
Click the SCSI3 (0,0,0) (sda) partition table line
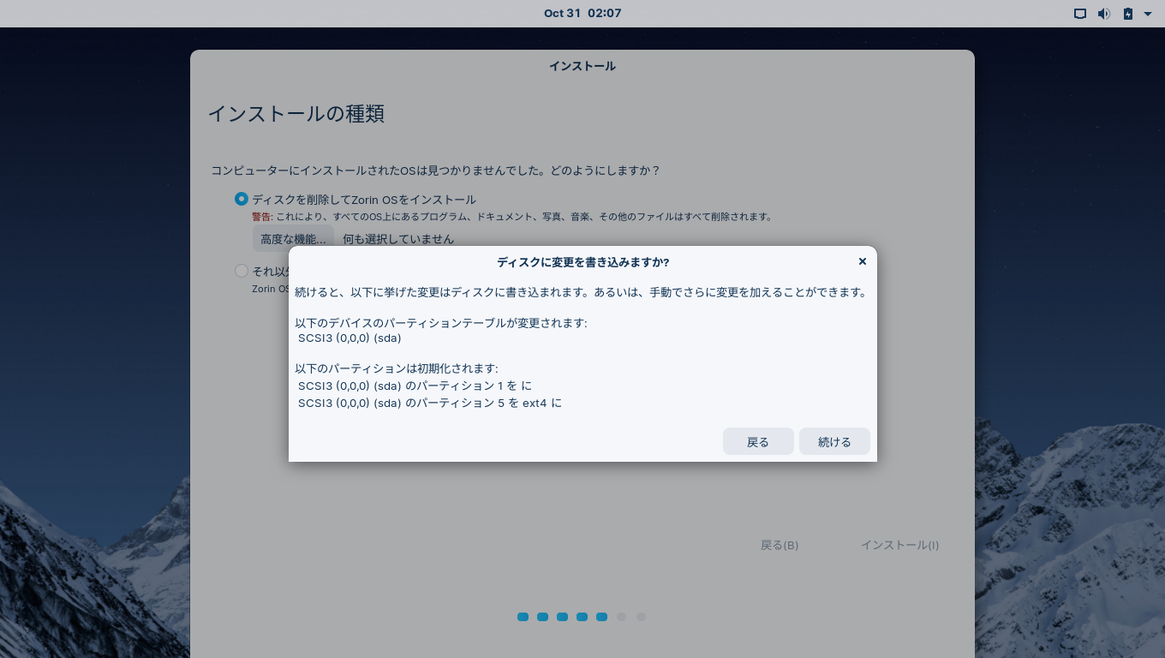[349, 338]
